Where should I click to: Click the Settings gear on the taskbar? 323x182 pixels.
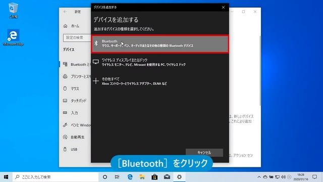(x=179, y=177)
